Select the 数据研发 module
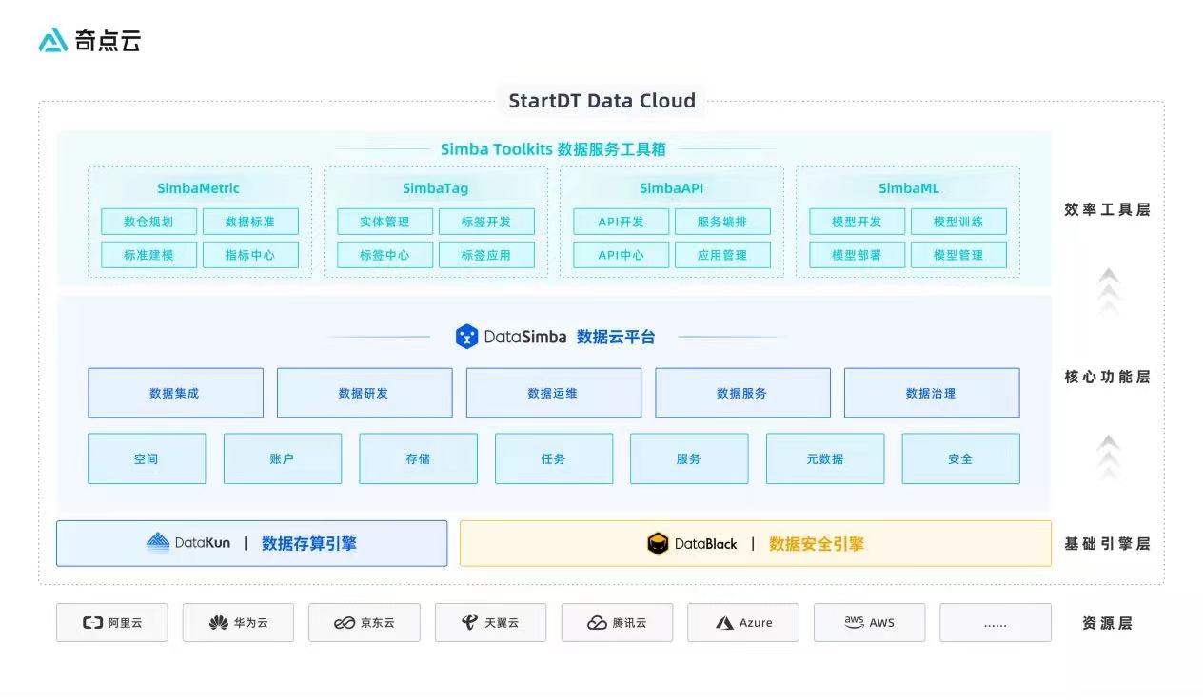The height and width of the screenshot is (700, 1204). [365, 393]
